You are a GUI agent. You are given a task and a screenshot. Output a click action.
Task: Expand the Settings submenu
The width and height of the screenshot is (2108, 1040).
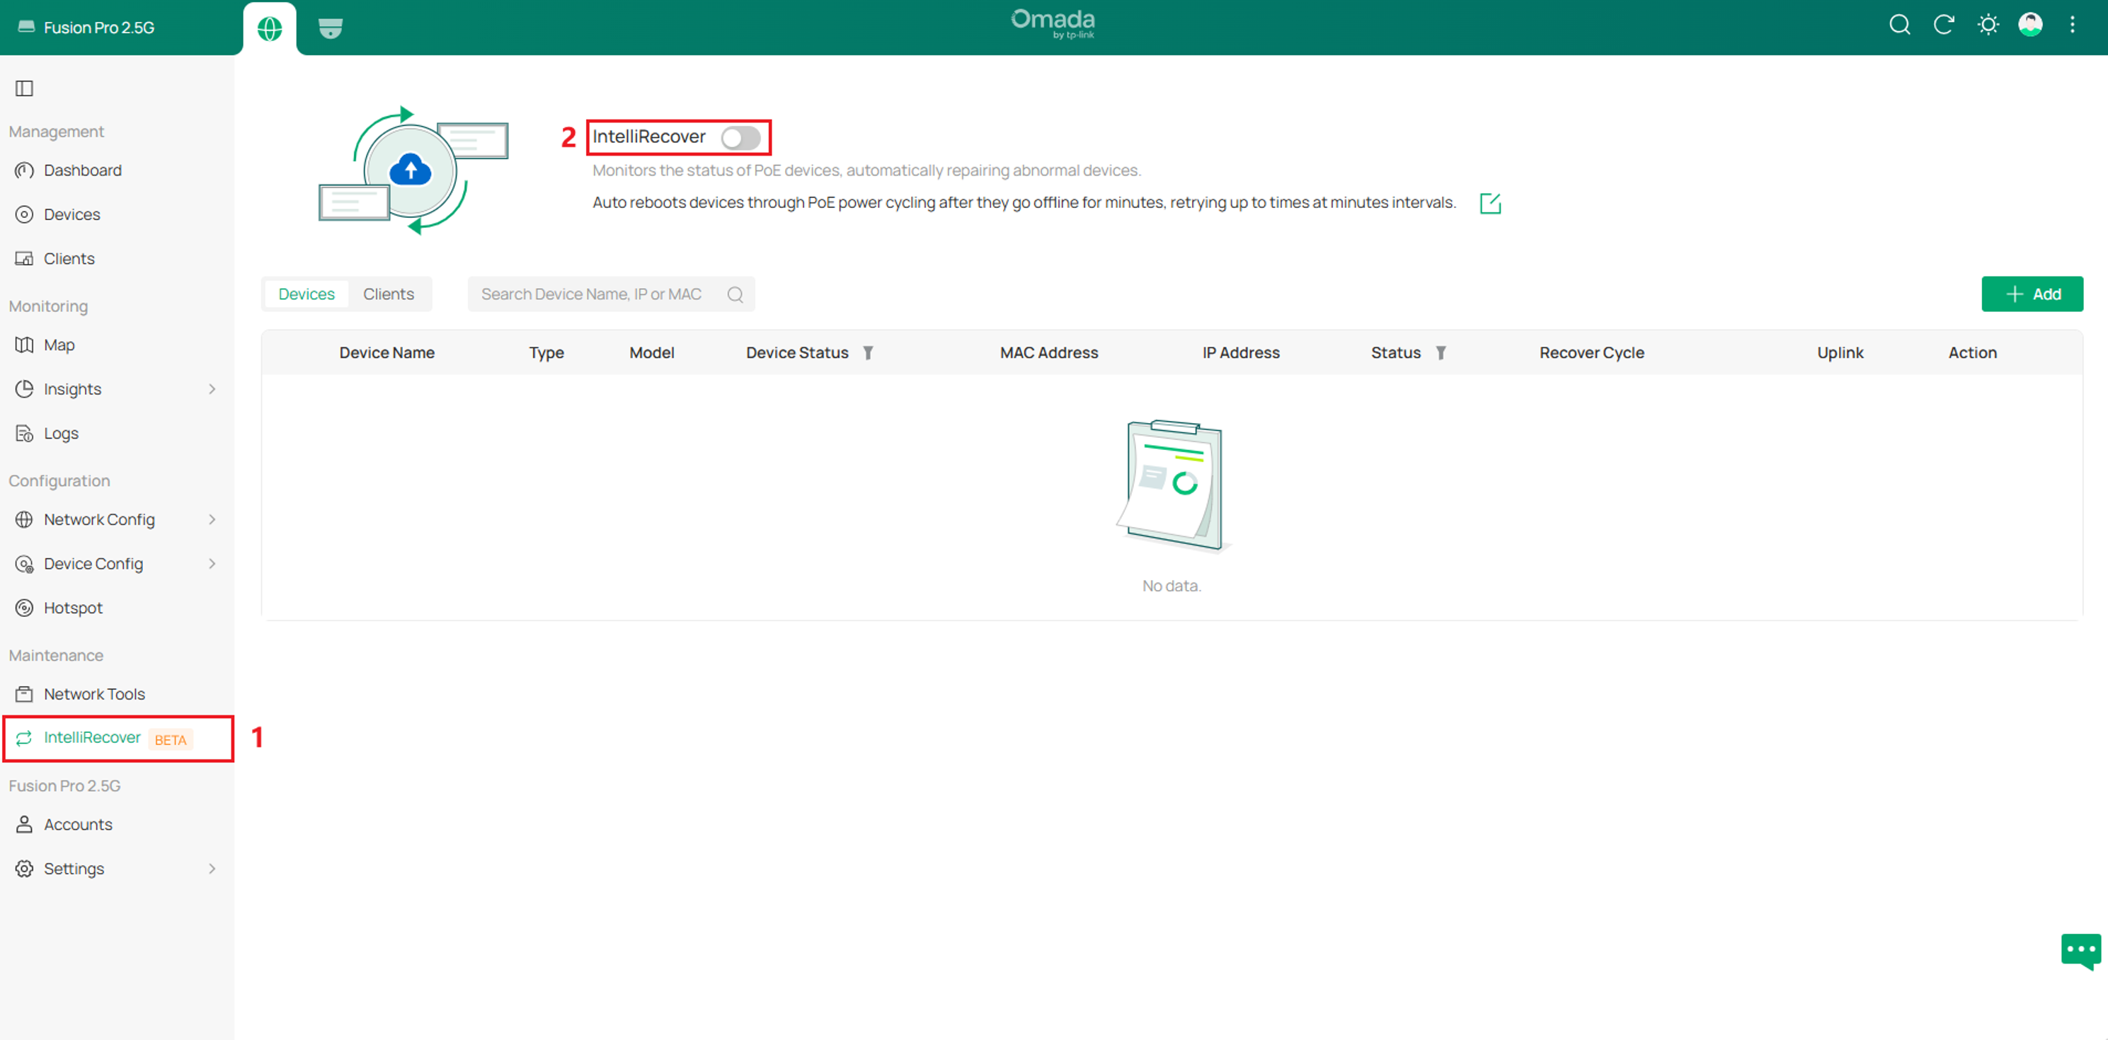(212, 868)
